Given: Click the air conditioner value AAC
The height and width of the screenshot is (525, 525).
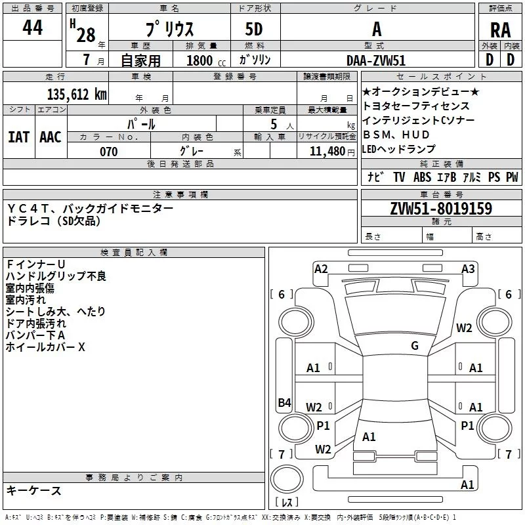Looking at the screenshot, I should [x=51, y=137].
